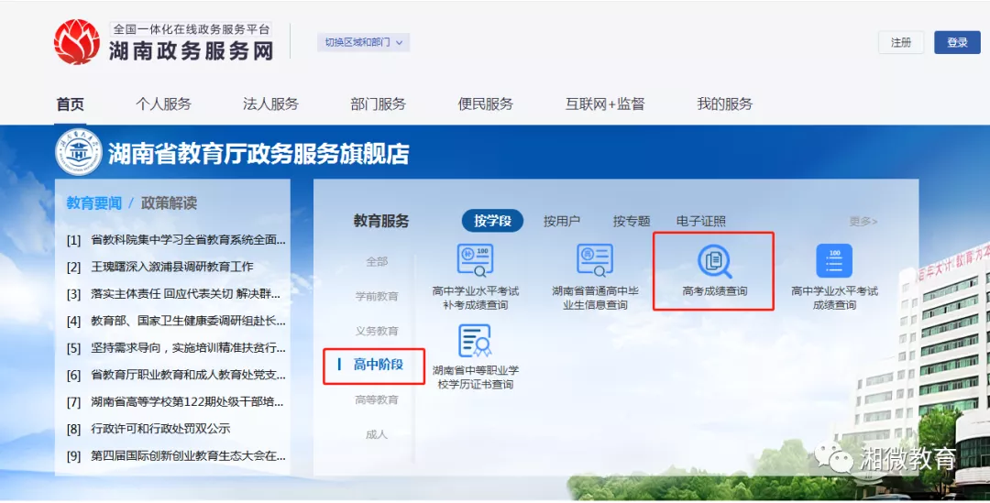Open 更多>> to show more services

pos(863,221)
